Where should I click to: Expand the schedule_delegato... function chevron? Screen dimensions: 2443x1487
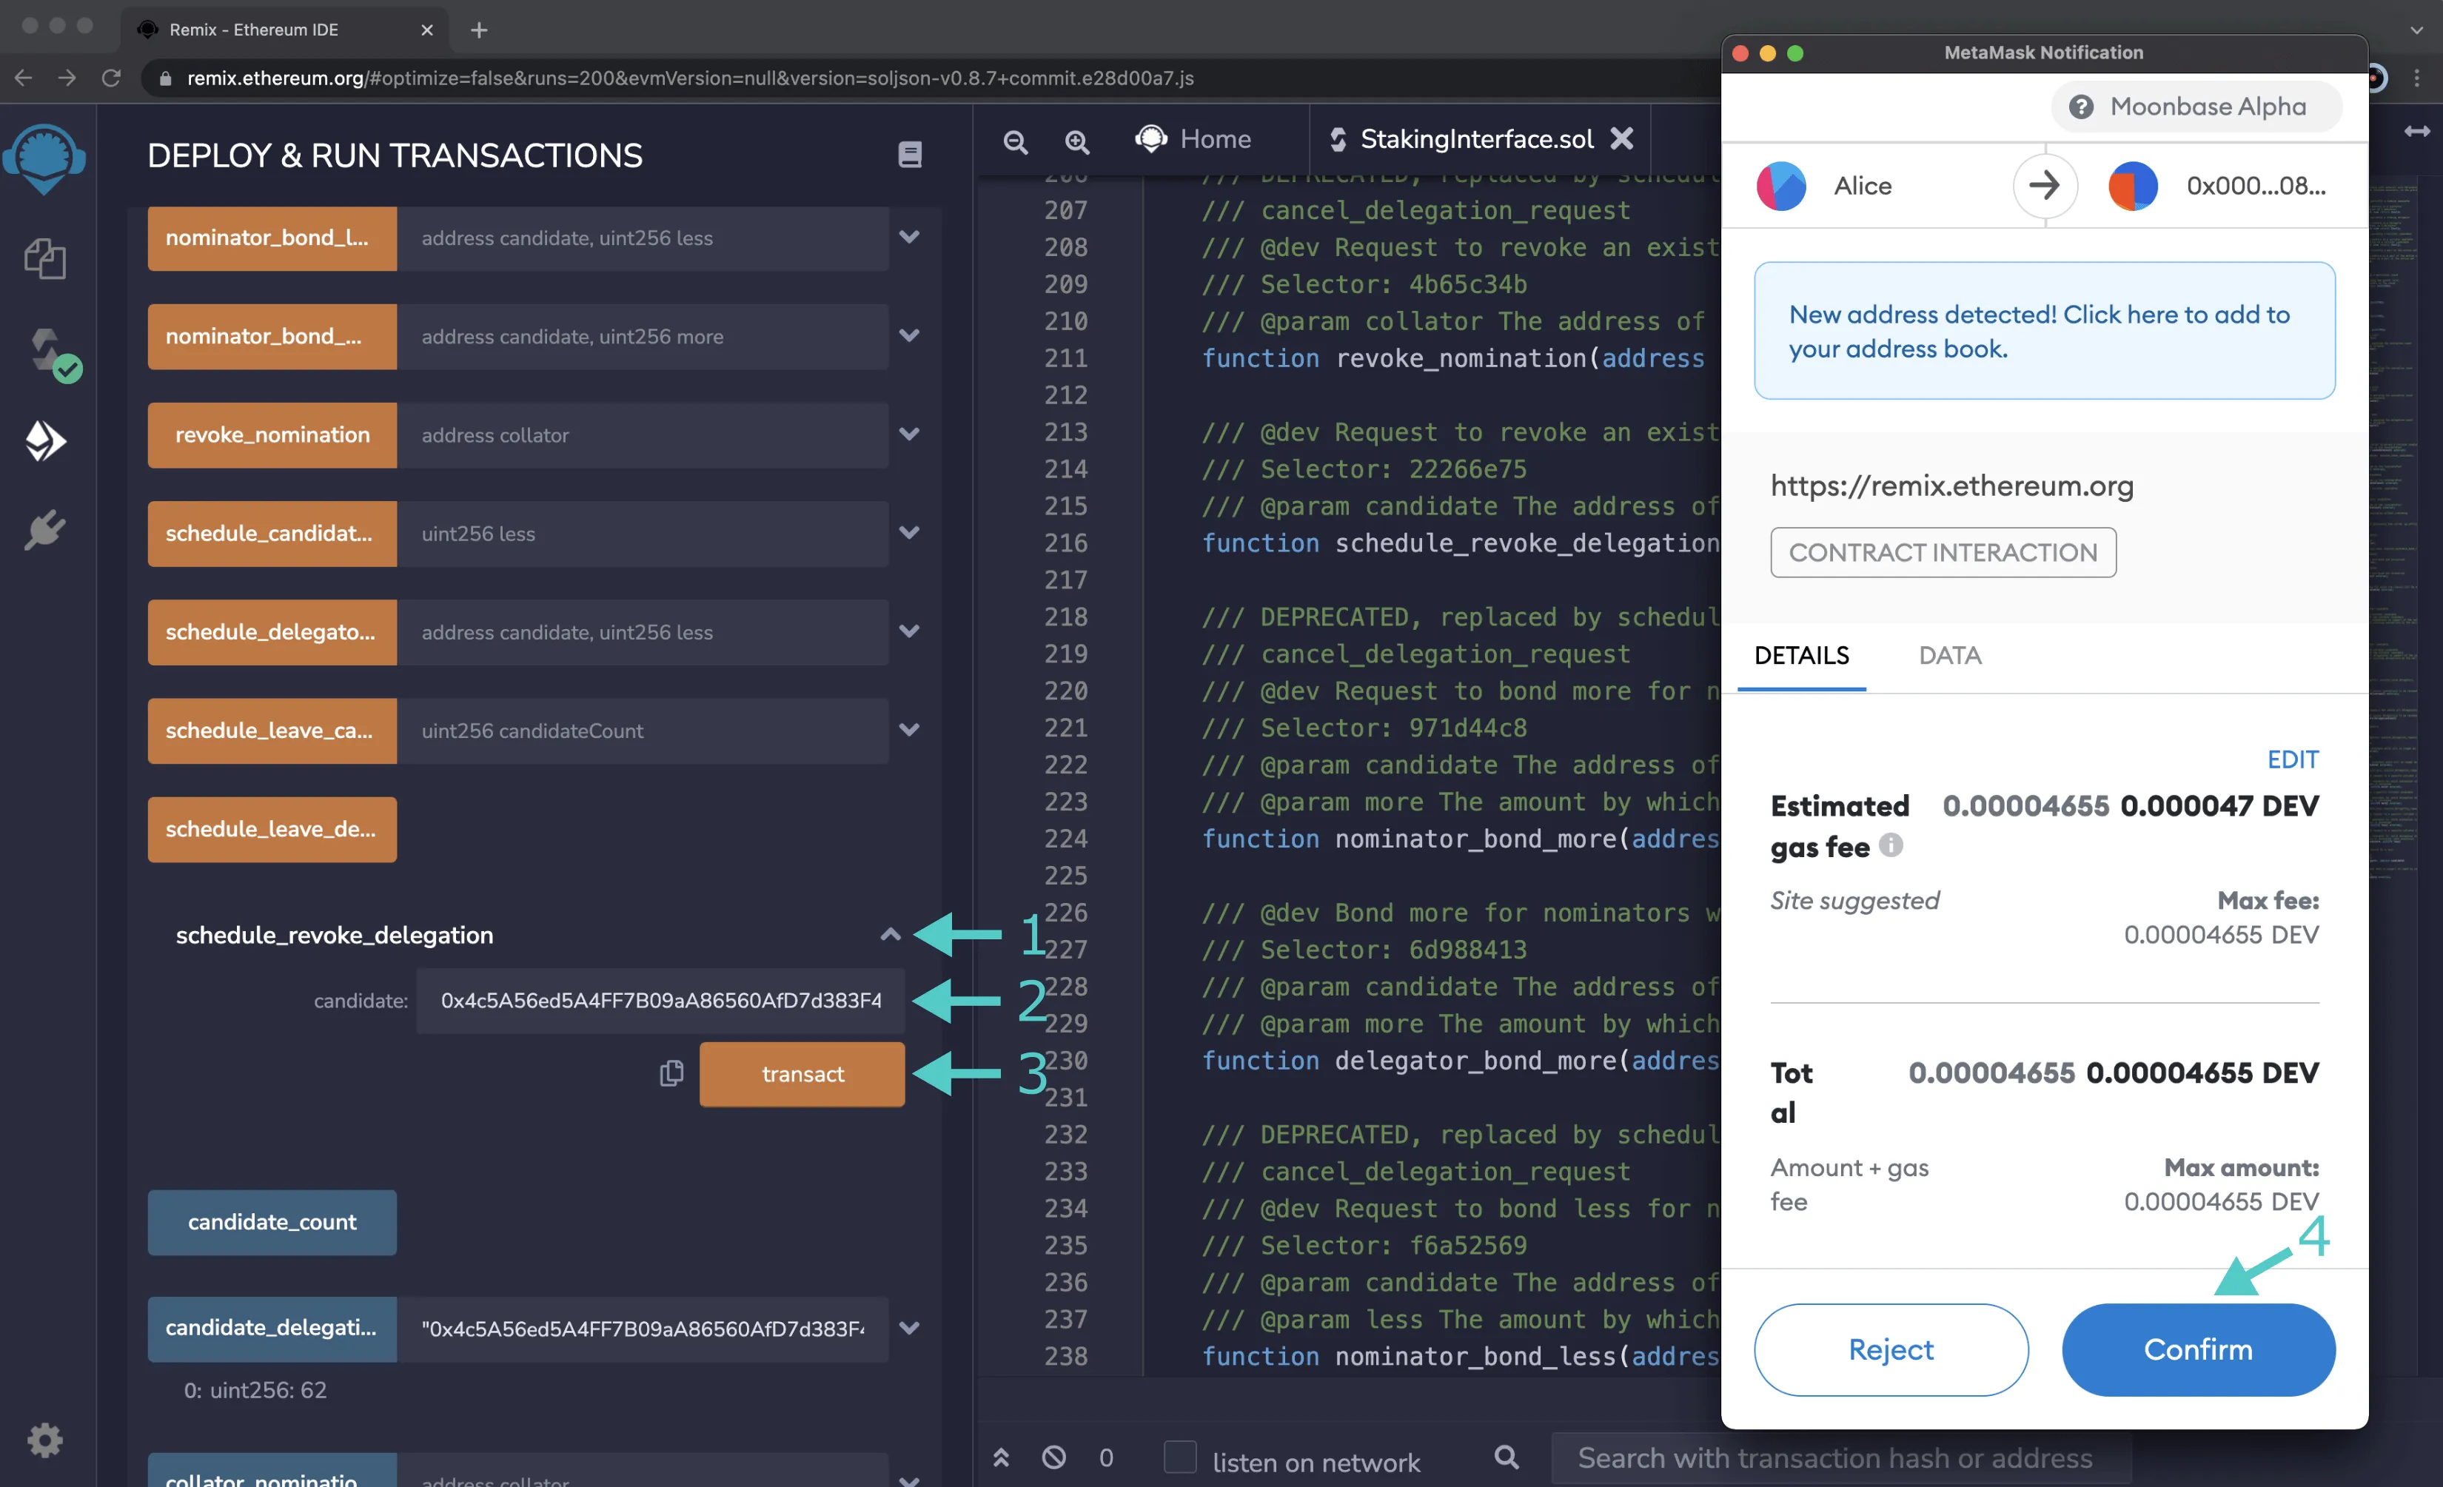(909, 631)
